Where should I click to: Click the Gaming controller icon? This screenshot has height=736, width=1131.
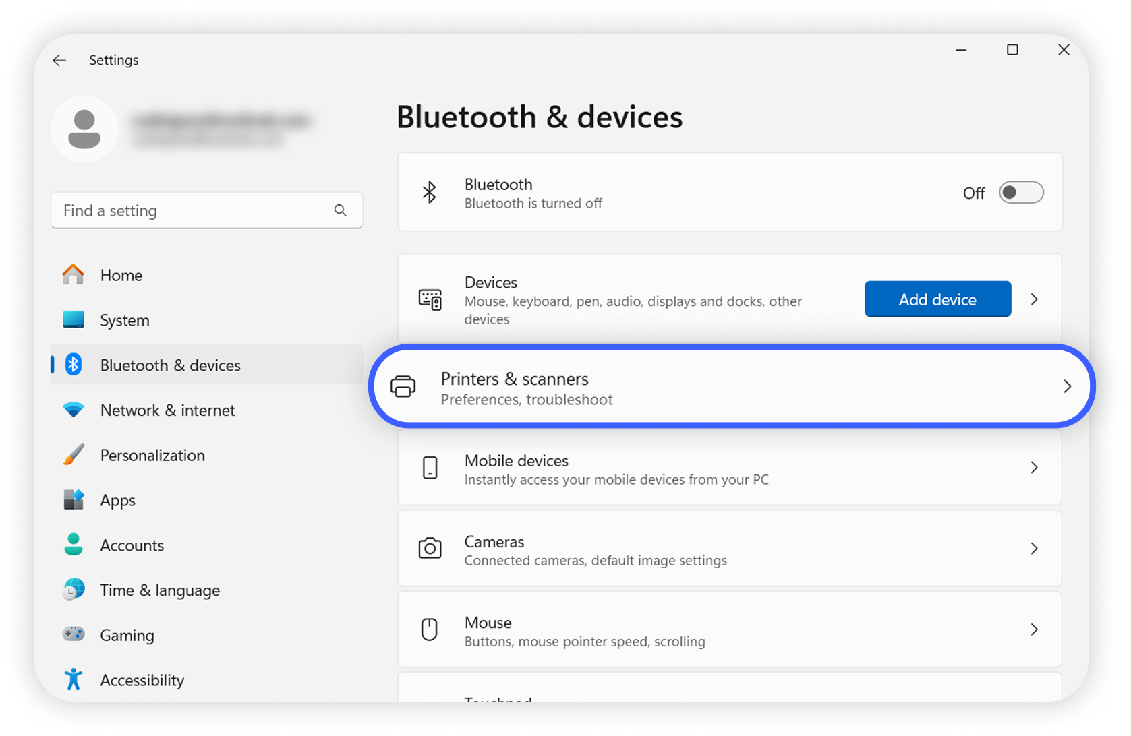tap(73, 634)
